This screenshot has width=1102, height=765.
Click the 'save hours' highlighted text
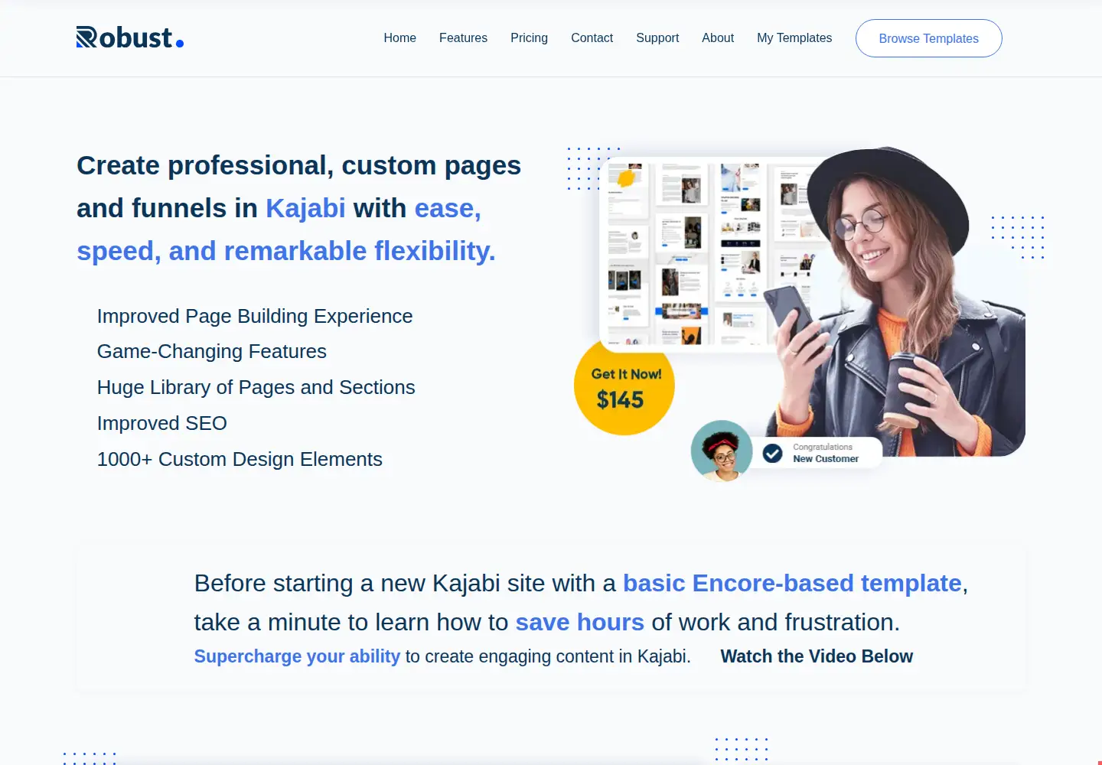(579, 622)
